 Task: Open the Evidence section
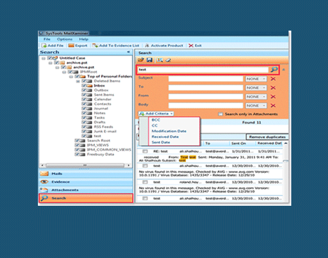(x=86, y=182)
